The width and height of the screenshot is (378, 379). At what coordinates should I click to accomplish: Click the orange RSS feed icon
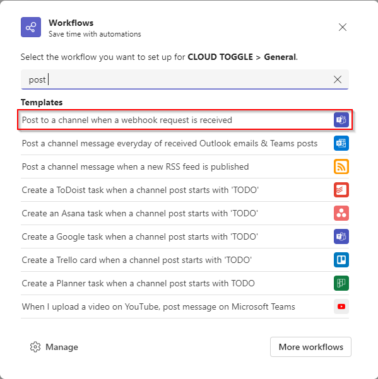[x=341, y=166]
